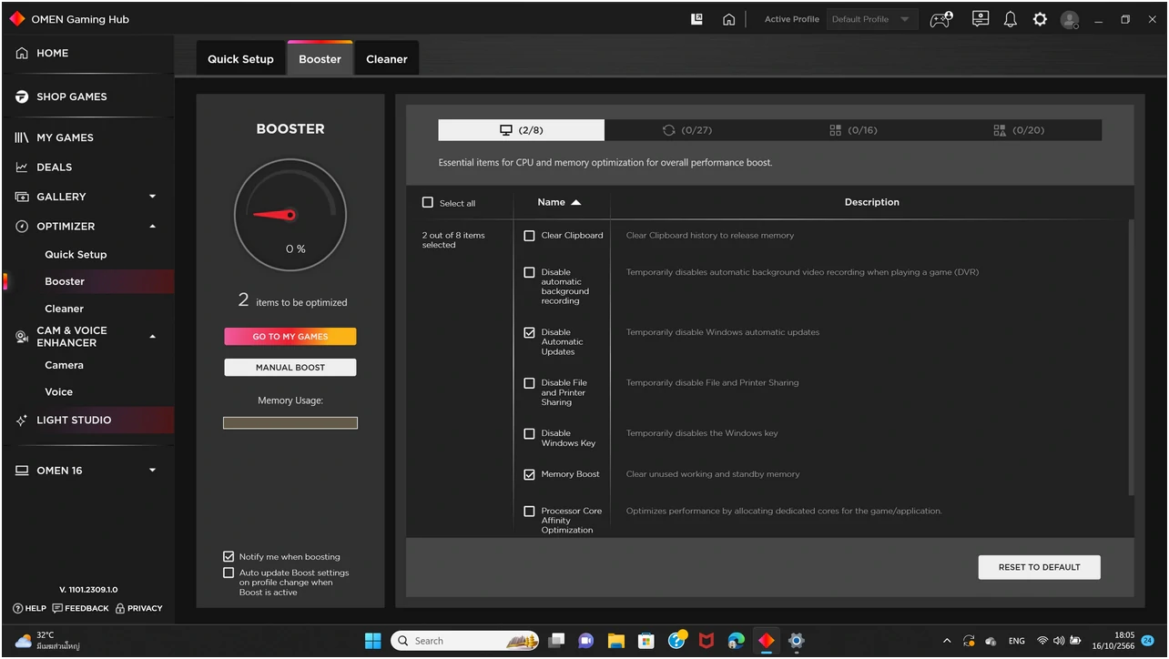This screenshot has width=1169, height=659.
Task: Select the monitor category tab (2/8)
Action: pos(521,130)
